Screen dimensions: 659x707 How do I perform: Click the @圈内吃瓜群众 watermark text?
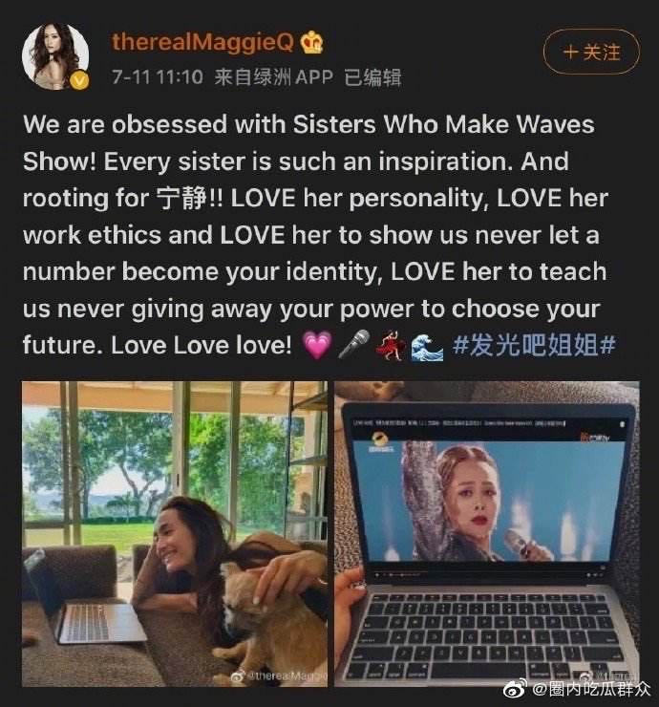coord(591,689)
